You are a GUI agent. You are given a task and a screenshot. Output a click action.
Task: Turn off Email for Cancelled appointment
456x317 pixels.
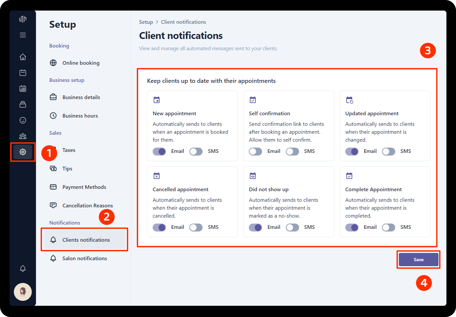pos(159,228)
